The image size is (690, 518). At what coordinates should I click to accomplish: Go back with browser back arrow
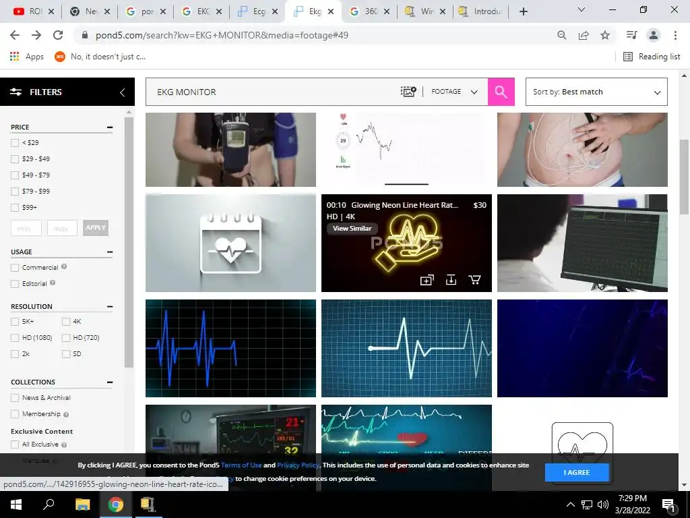[15, 35]
